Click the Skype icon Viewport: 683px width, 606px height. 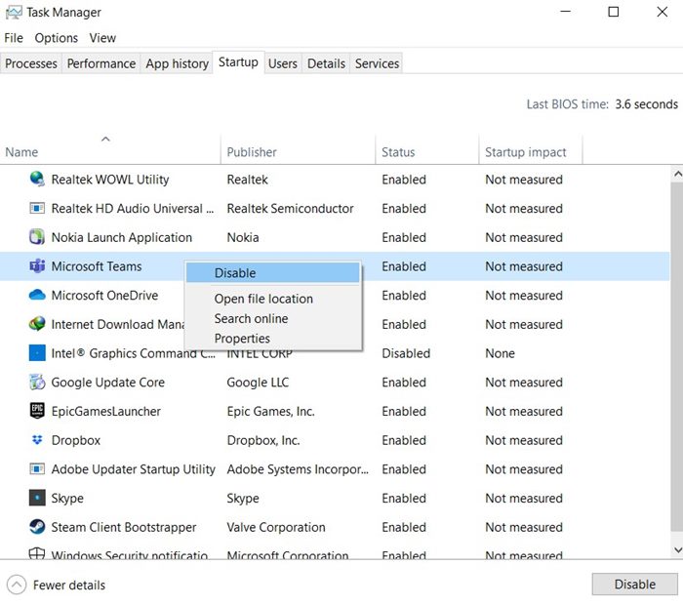[37, 498]
